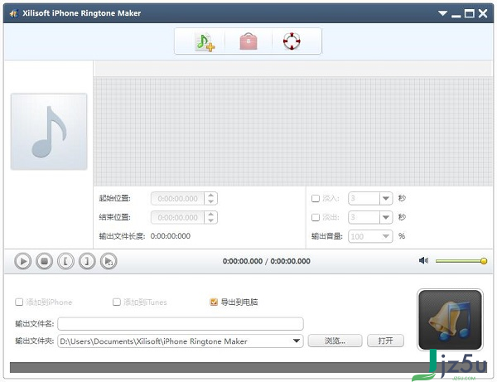Click the 0:00:00.000 / 0:00:00.000 time readout
The width and height of the screenshot is (497, 382).
(266, 261)
